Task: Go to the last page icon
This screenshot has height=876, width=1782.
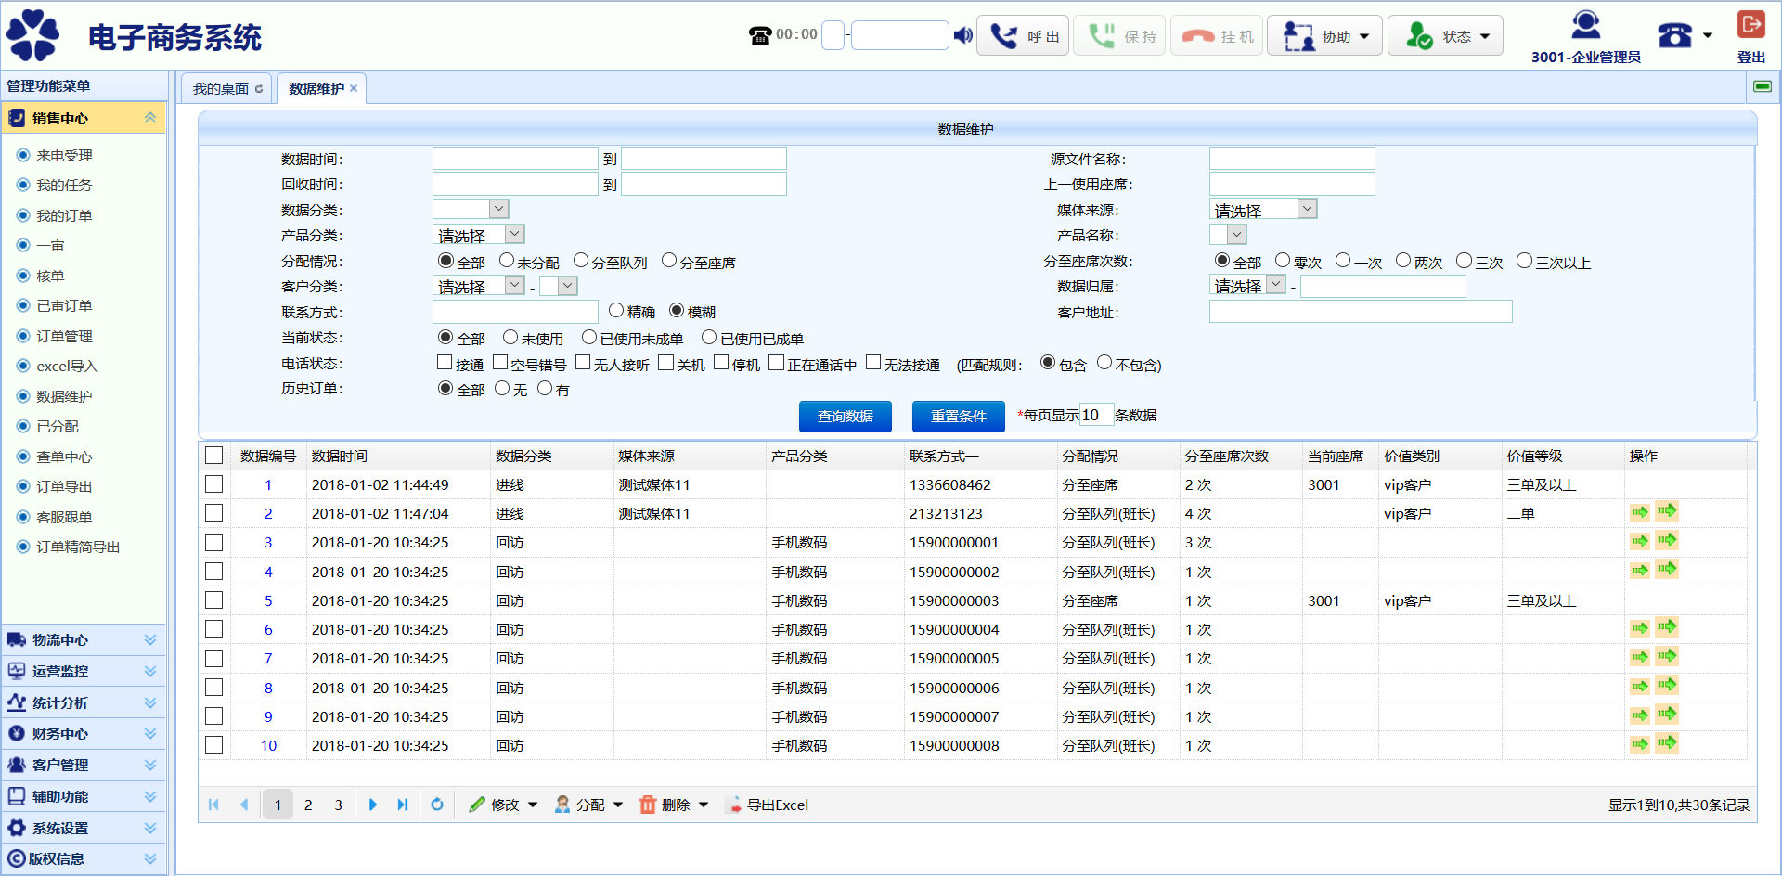Action: click(x=402, y=805)
